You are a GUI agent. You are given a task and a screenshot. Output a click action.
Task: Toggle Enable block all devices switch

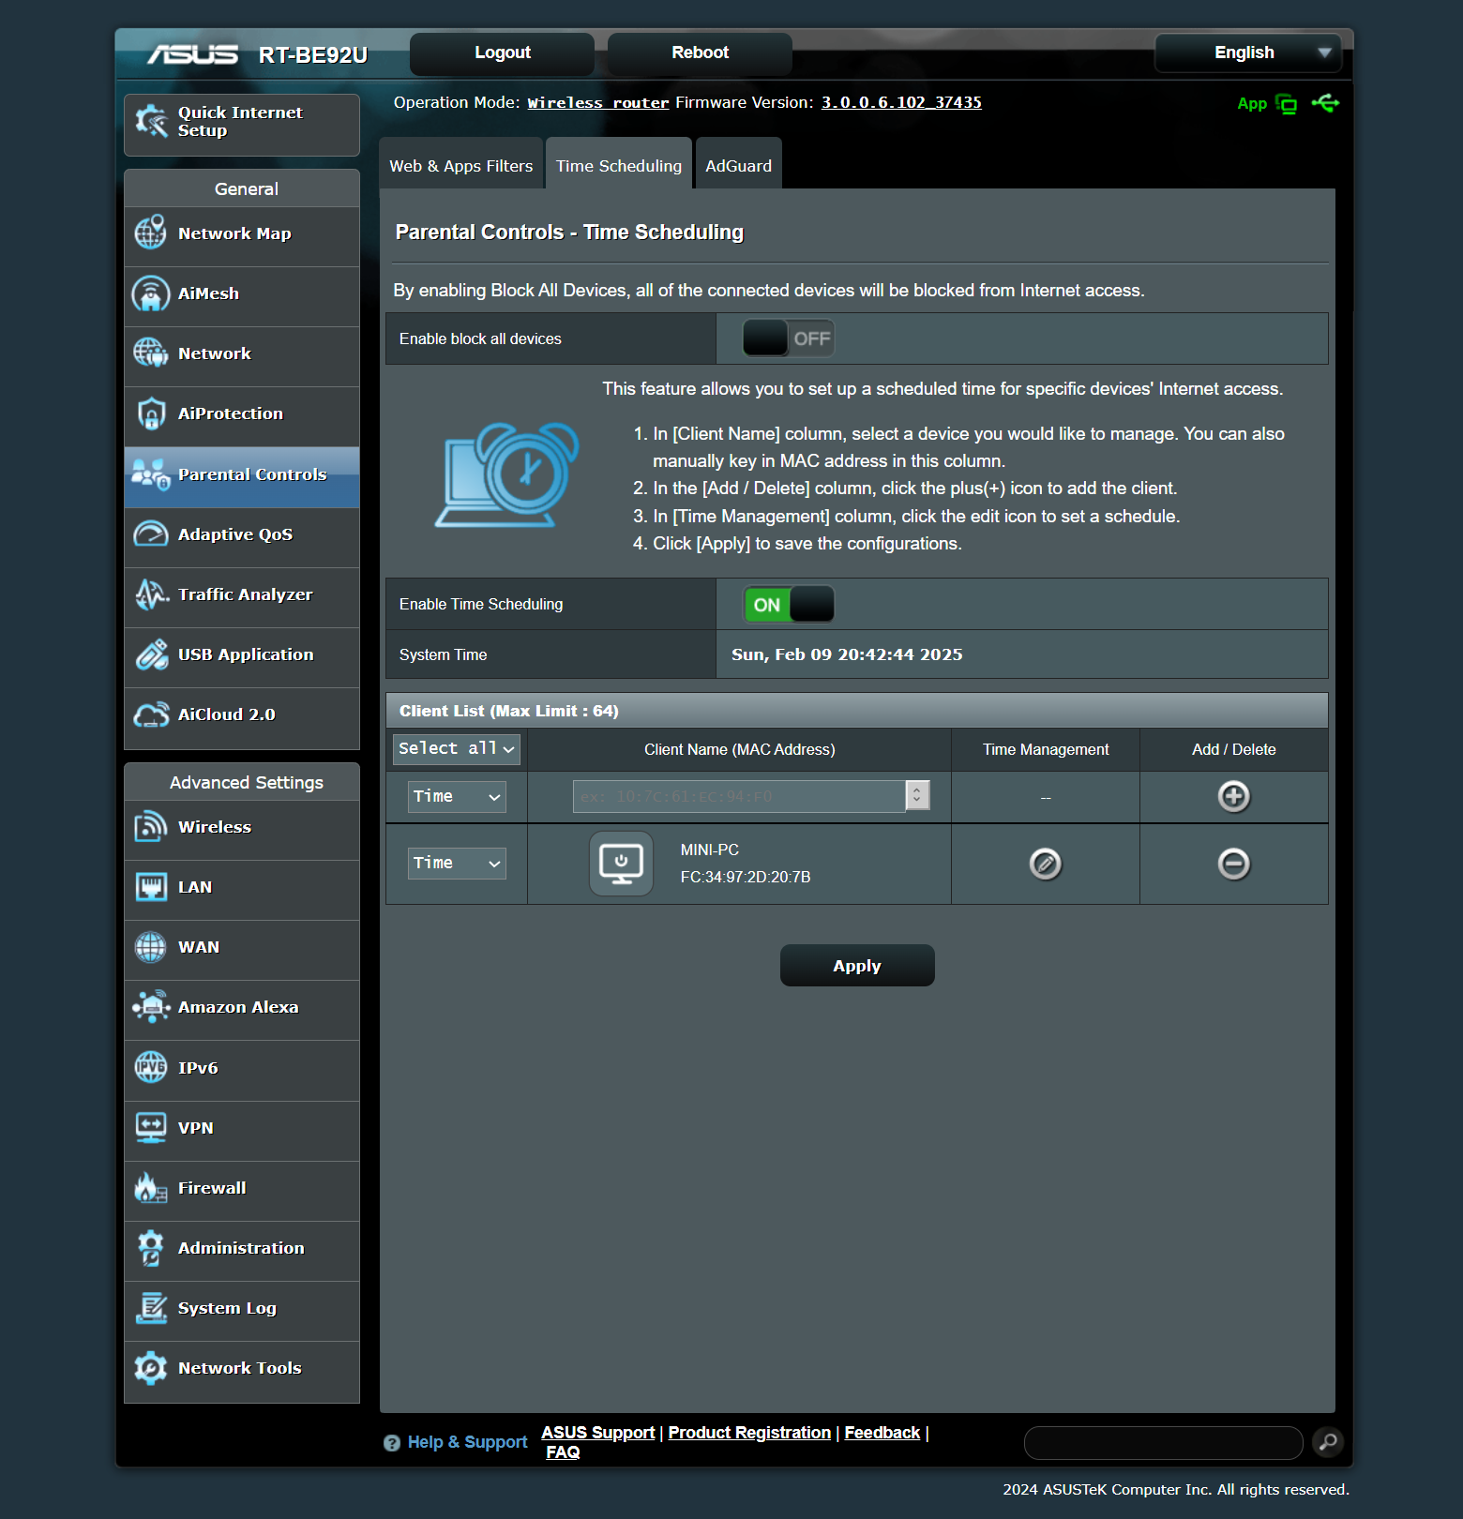tap(788, 338)
